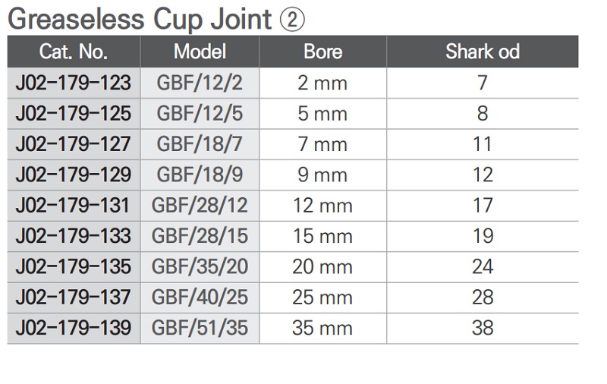Image resolution: width=607 pixels, height=384 pixels.
Task: Select the Model column header
Action: pyautogui.click(x=200, y=52)
